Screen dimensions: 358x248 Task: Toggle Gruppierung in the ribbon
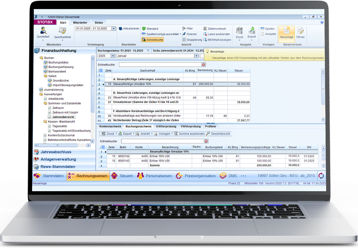pyautogui.click(x=192, y=40)
